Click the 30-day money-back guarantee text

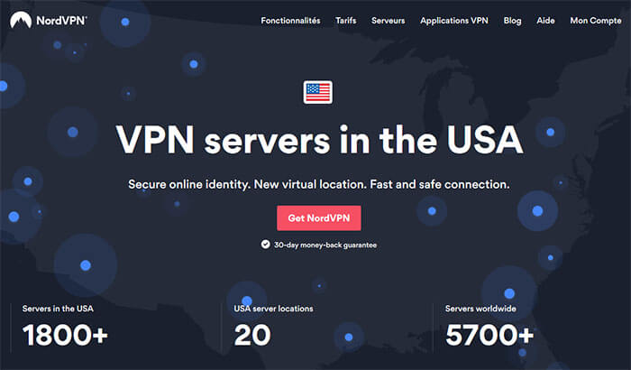click(x=325, y=245)
